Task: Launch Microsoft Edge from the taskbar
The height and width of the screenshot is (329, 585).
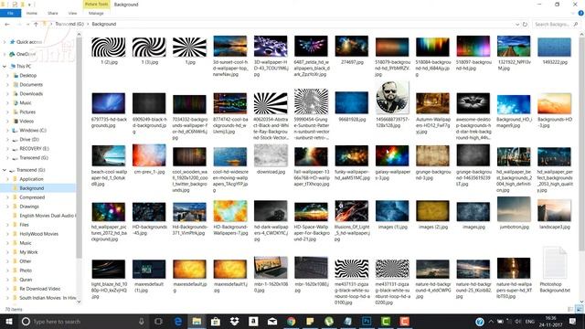Action: (178, 321)
